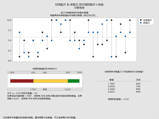Click the chart heading 按工作表顺序排列的配对数据

click(x=75, y=13)
